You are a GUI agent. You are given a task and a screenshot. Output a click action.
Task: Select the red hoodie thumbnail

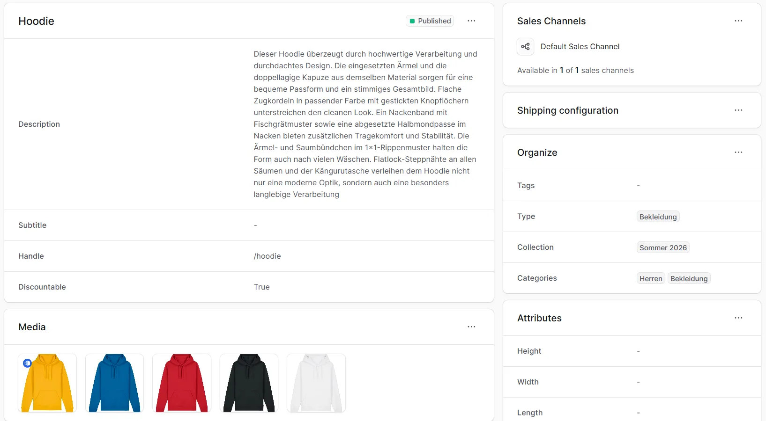point(181,383)
